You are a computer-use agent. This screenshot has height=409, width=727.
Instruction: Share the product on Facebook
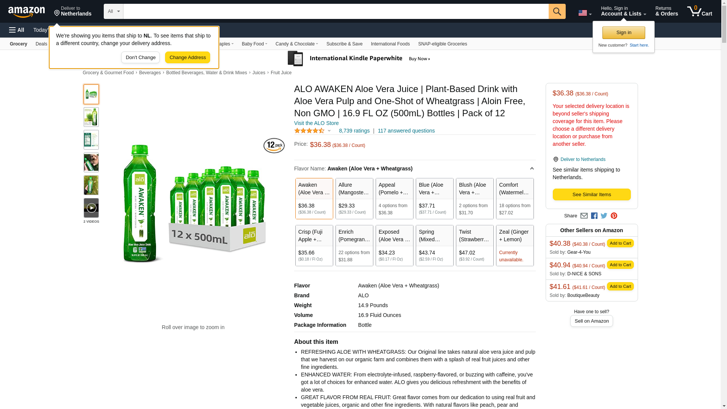(x=594, y=216)
